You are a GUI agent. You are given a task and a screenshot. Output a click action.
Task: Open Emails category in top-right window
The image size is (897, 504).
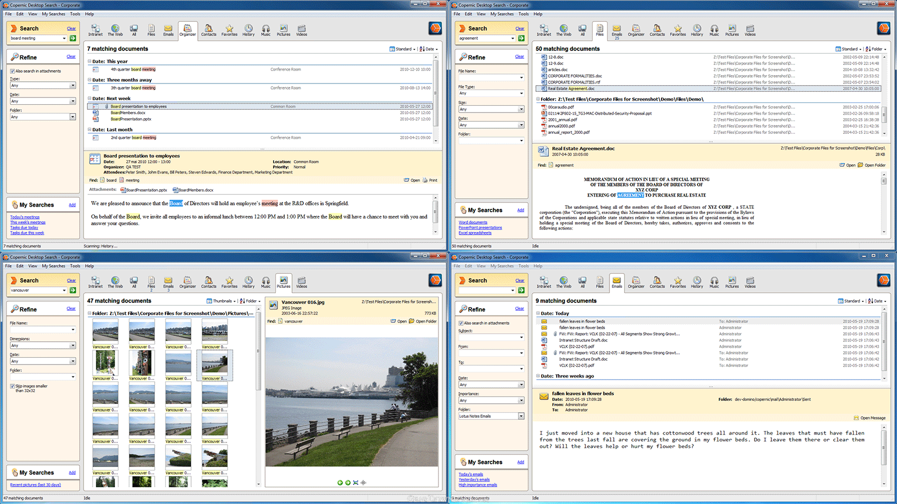[617, 31]
